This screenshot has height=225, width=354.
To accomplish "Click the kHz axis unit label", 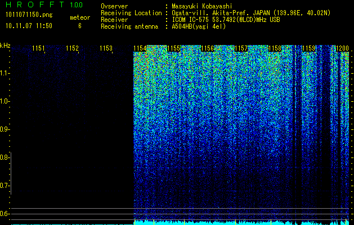I will tap(5, 46).
